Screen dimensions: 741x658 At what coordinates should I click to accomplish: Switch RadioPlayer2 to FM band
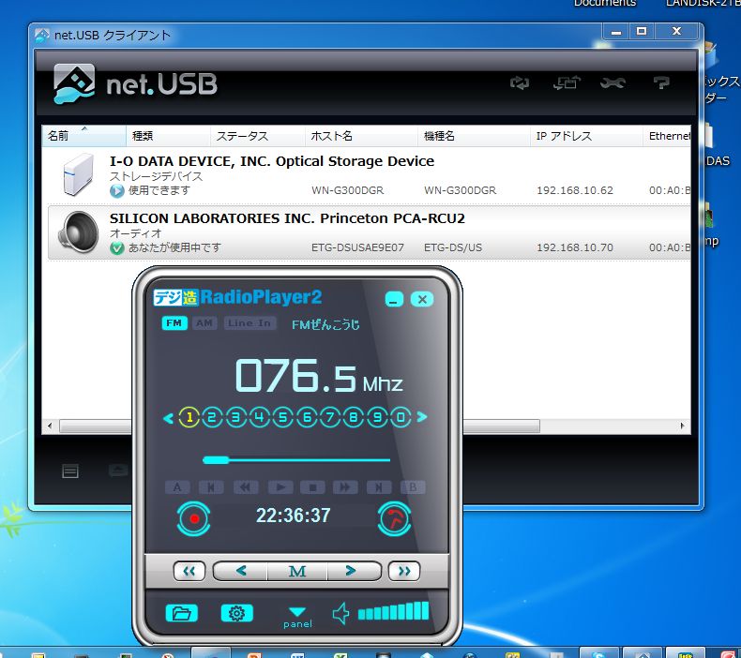(174, 323)
